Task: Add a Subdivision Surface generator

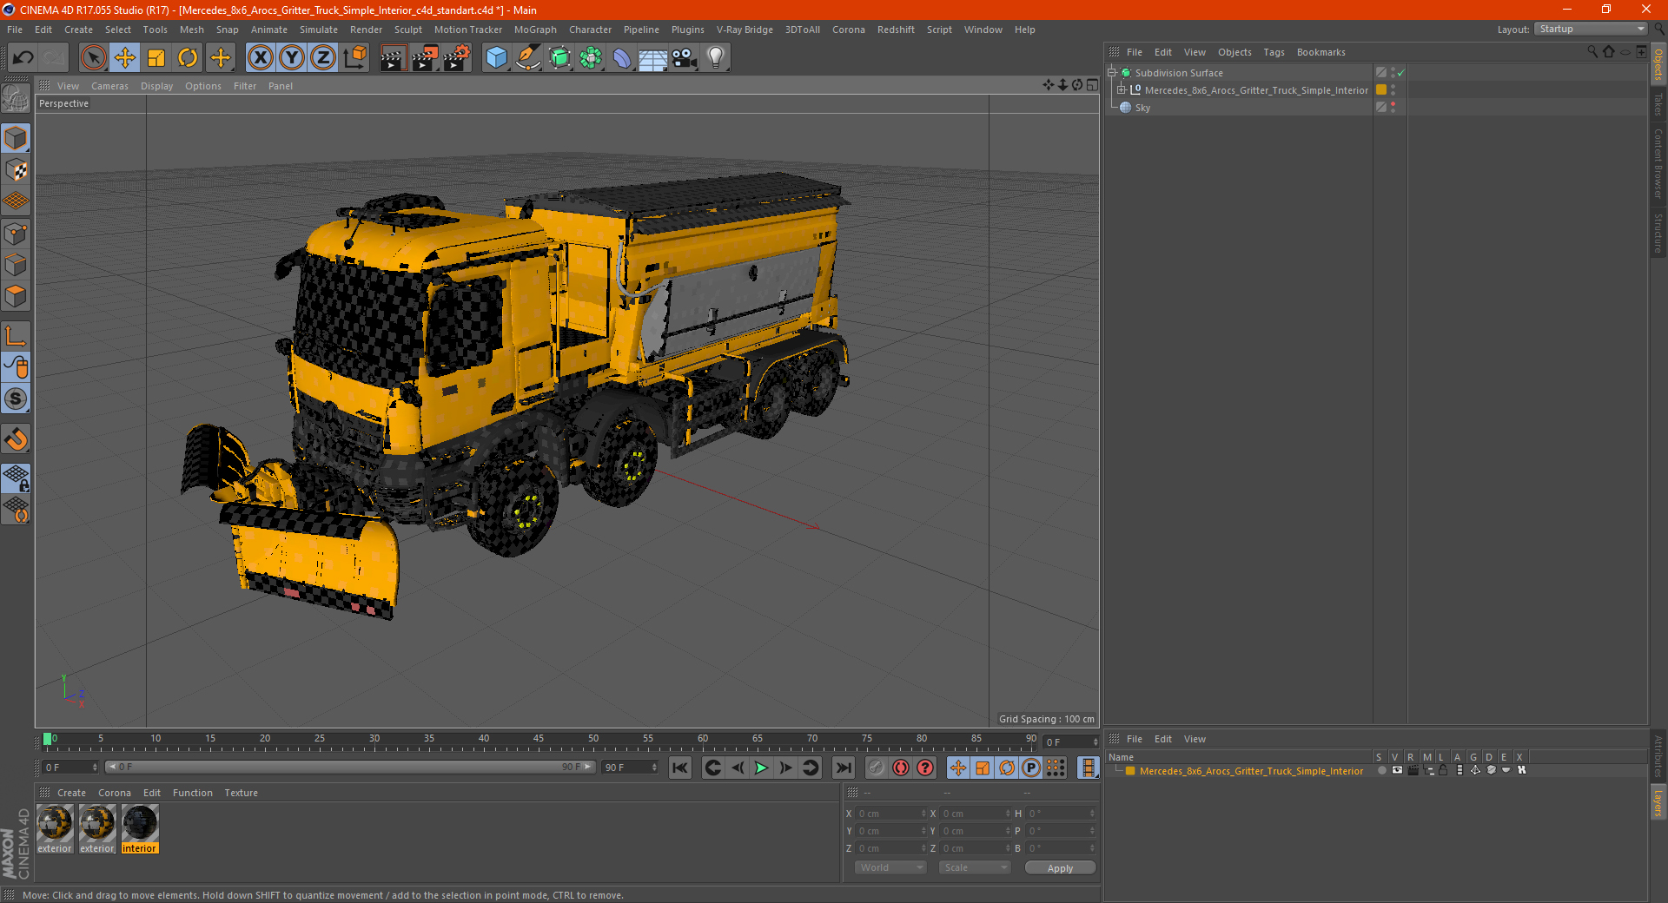Action: click(x=559, y=58)
